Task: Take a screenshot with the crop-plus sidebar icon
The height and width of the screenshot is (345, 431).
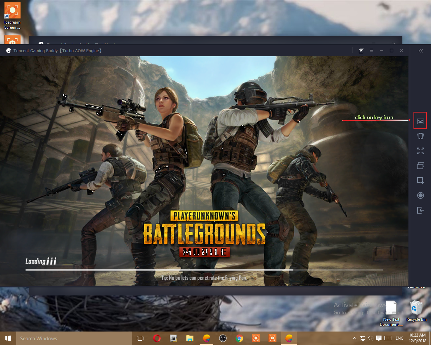Action: tap(420, 181)
